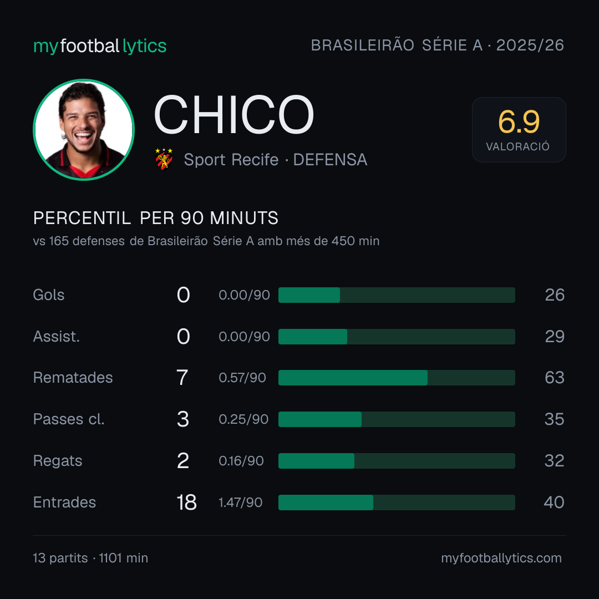Click the myfootballytics logo
The image size is (599, 599).
pos(100,46)
